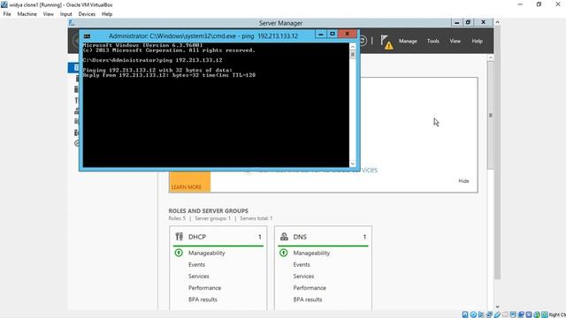This screenshot has height=318, width=566.
Task: Open Server Manager's Manage menu
Action: tap(408, 42)
